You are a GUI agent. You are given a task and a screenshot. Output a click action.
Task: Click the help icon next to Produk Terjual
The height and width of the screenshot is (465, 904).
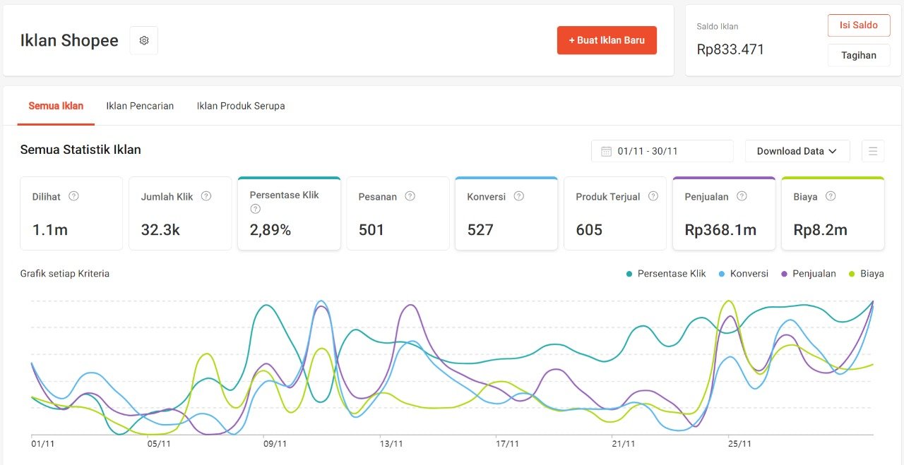(653, 196)
